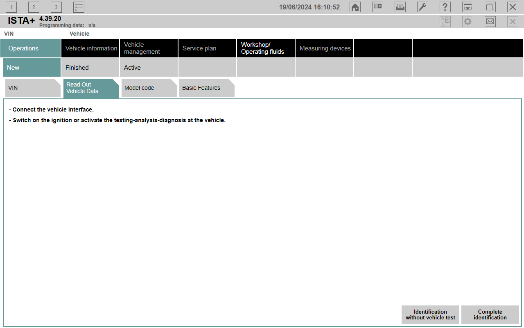Click the version number 4.39.20
This screenshot has height=328, width=524.
click(x=50, y=19)
